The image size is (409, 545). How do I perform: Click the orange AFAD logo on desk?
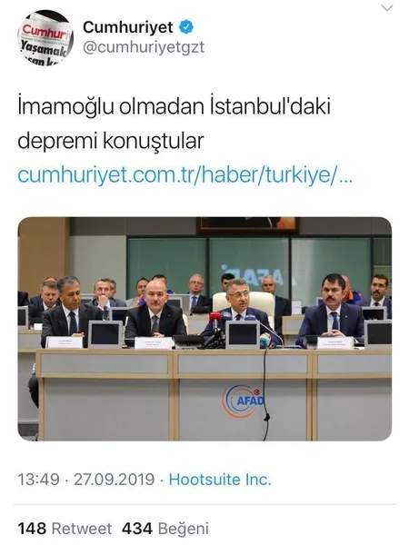[243, 401]
